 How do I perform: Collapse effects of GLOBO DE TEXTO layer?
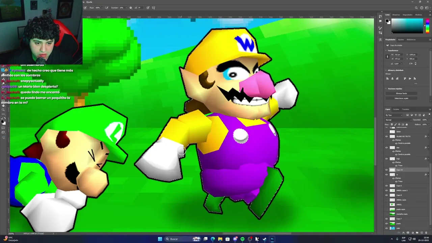(x=429, y=136)
